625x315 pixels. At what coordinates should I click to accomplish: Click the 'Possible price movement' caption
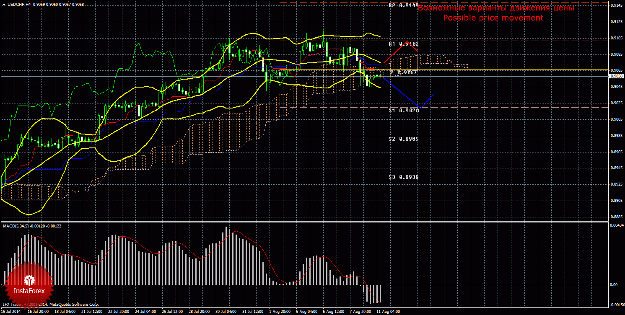tap(493, 18)
